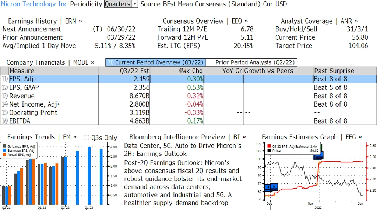Click the black Price legend swatch

(x=269, y=150)
